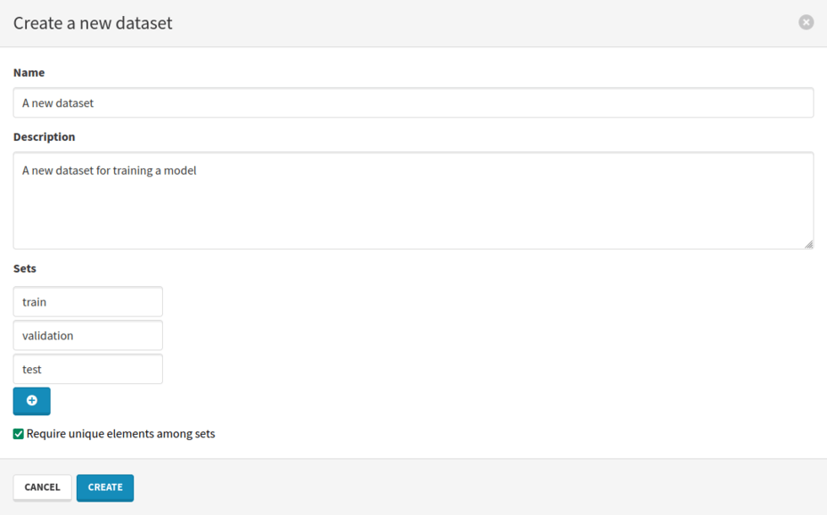The height and width of the screenshot is (515, 827).
Task: Select the add set button below test field
Action: (x=31, y=401)
